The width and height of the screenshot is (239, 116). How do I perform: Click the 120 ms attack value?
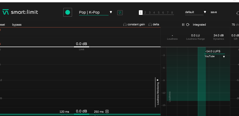(x=64, y=112)
